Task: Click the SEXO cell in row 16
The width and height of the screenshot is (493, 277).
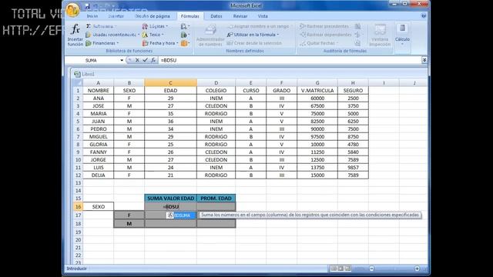Action: click(x=99, y=207)
